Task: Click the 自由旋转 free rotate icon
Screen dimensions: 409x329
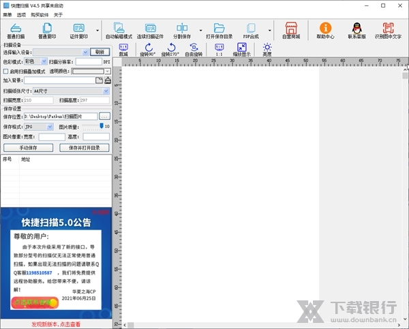Action: coord(194,48)
